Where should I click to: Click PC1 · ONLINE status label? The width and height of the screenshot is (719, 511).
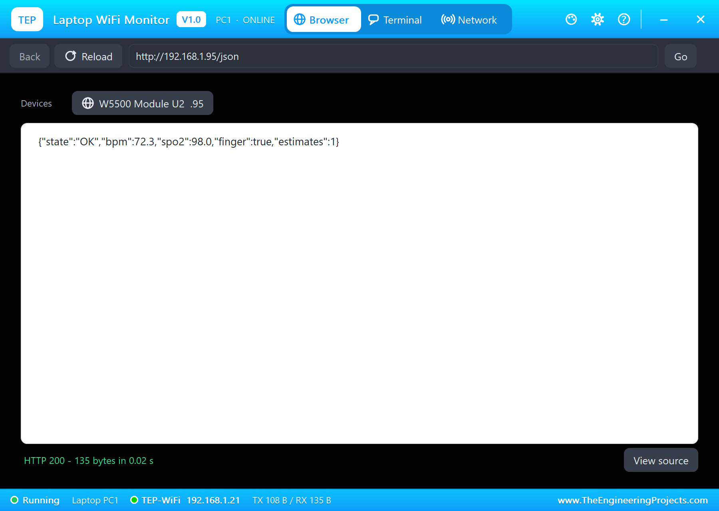point(245,20)
